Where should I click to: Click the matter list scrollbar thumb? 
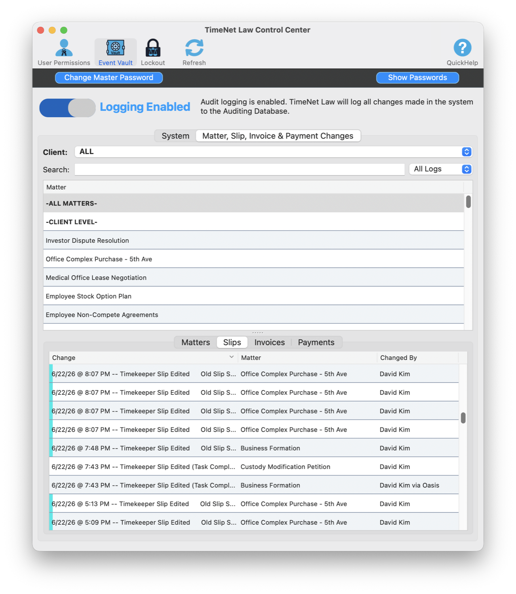coord(468,202)
